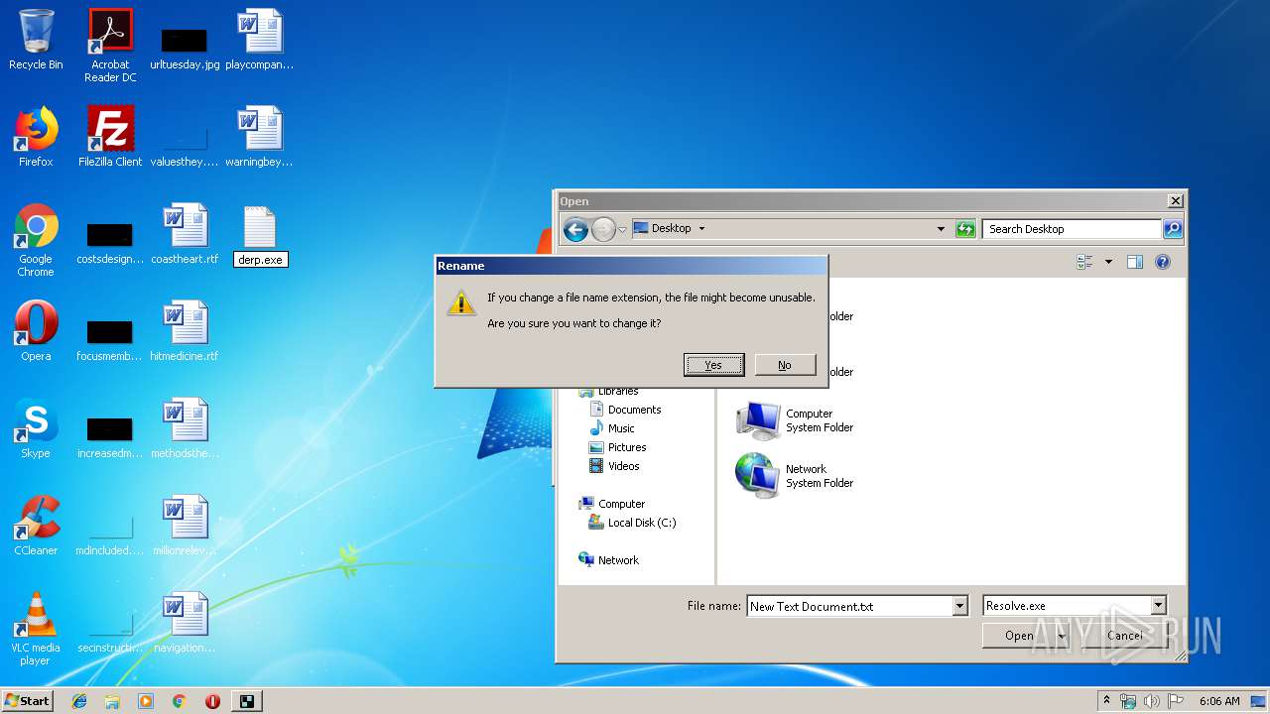
Task: Open the view options dropdown arrow
Action: (1108, 262)
